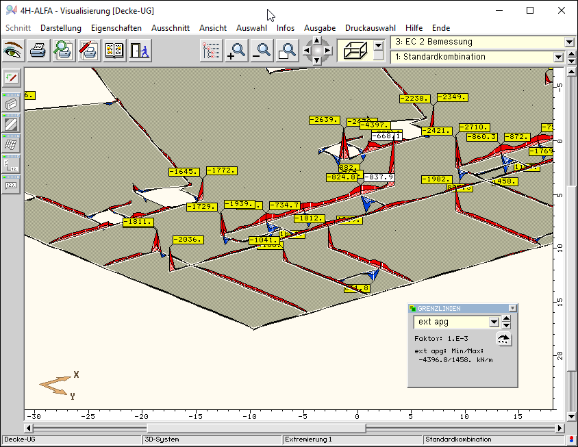578x447 pixels.
Task: Expand the Standardkombination dropdown list
Action: click(559, 57)
